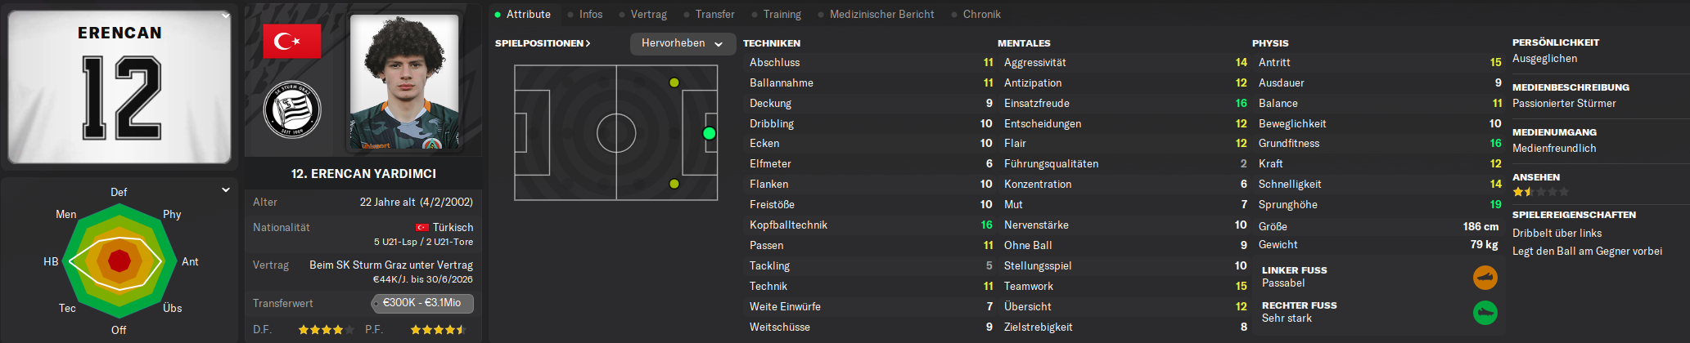Open the SK Sturm Graz club badge
The image size is (1690, 343).
292,109
